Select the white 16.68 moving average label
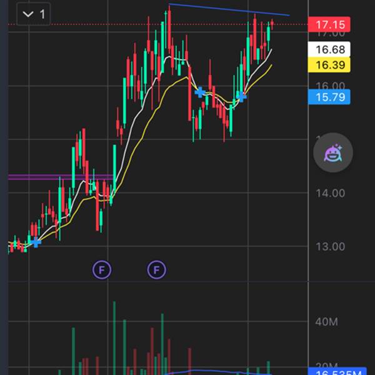The image size is (375, 375). coord(329,49)
